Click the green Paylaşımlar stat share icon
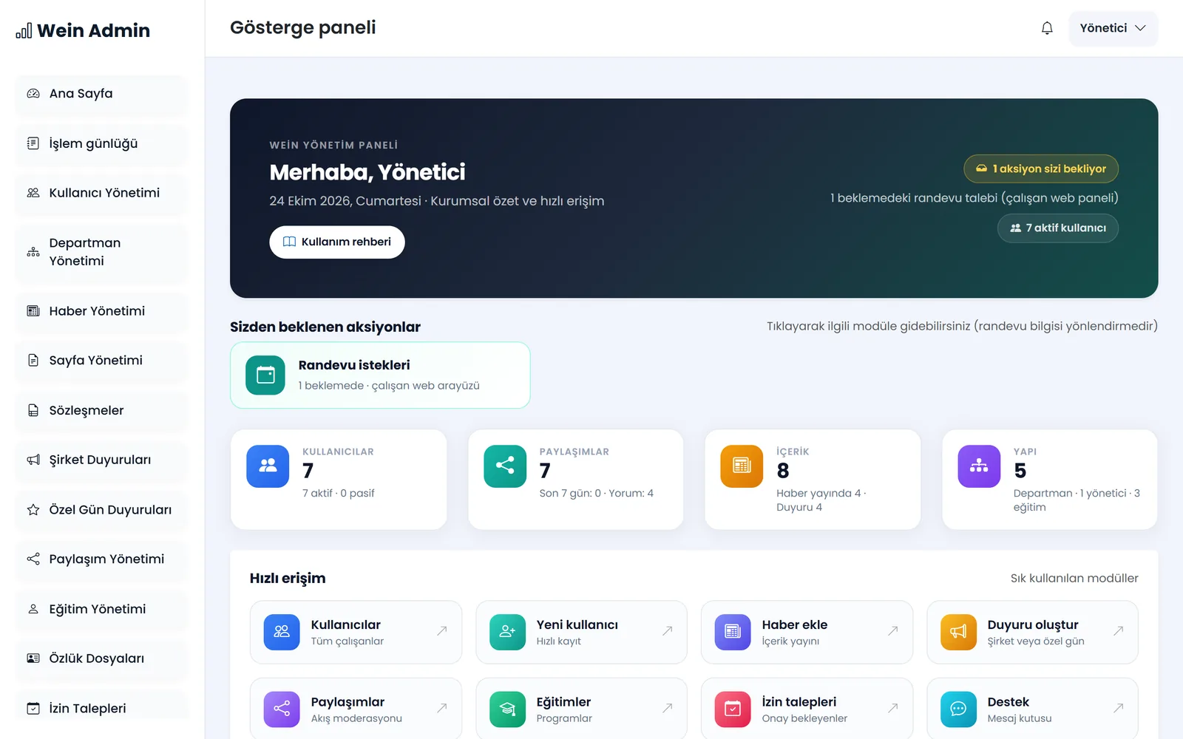The width and height of the screenshot is (1183, 739). tap(505, 466)
